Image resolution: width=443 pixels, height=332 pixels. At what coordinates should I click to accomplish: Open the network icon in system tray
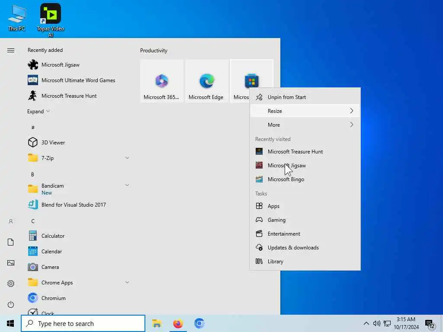pyautogui.click(x=387, y=323)
